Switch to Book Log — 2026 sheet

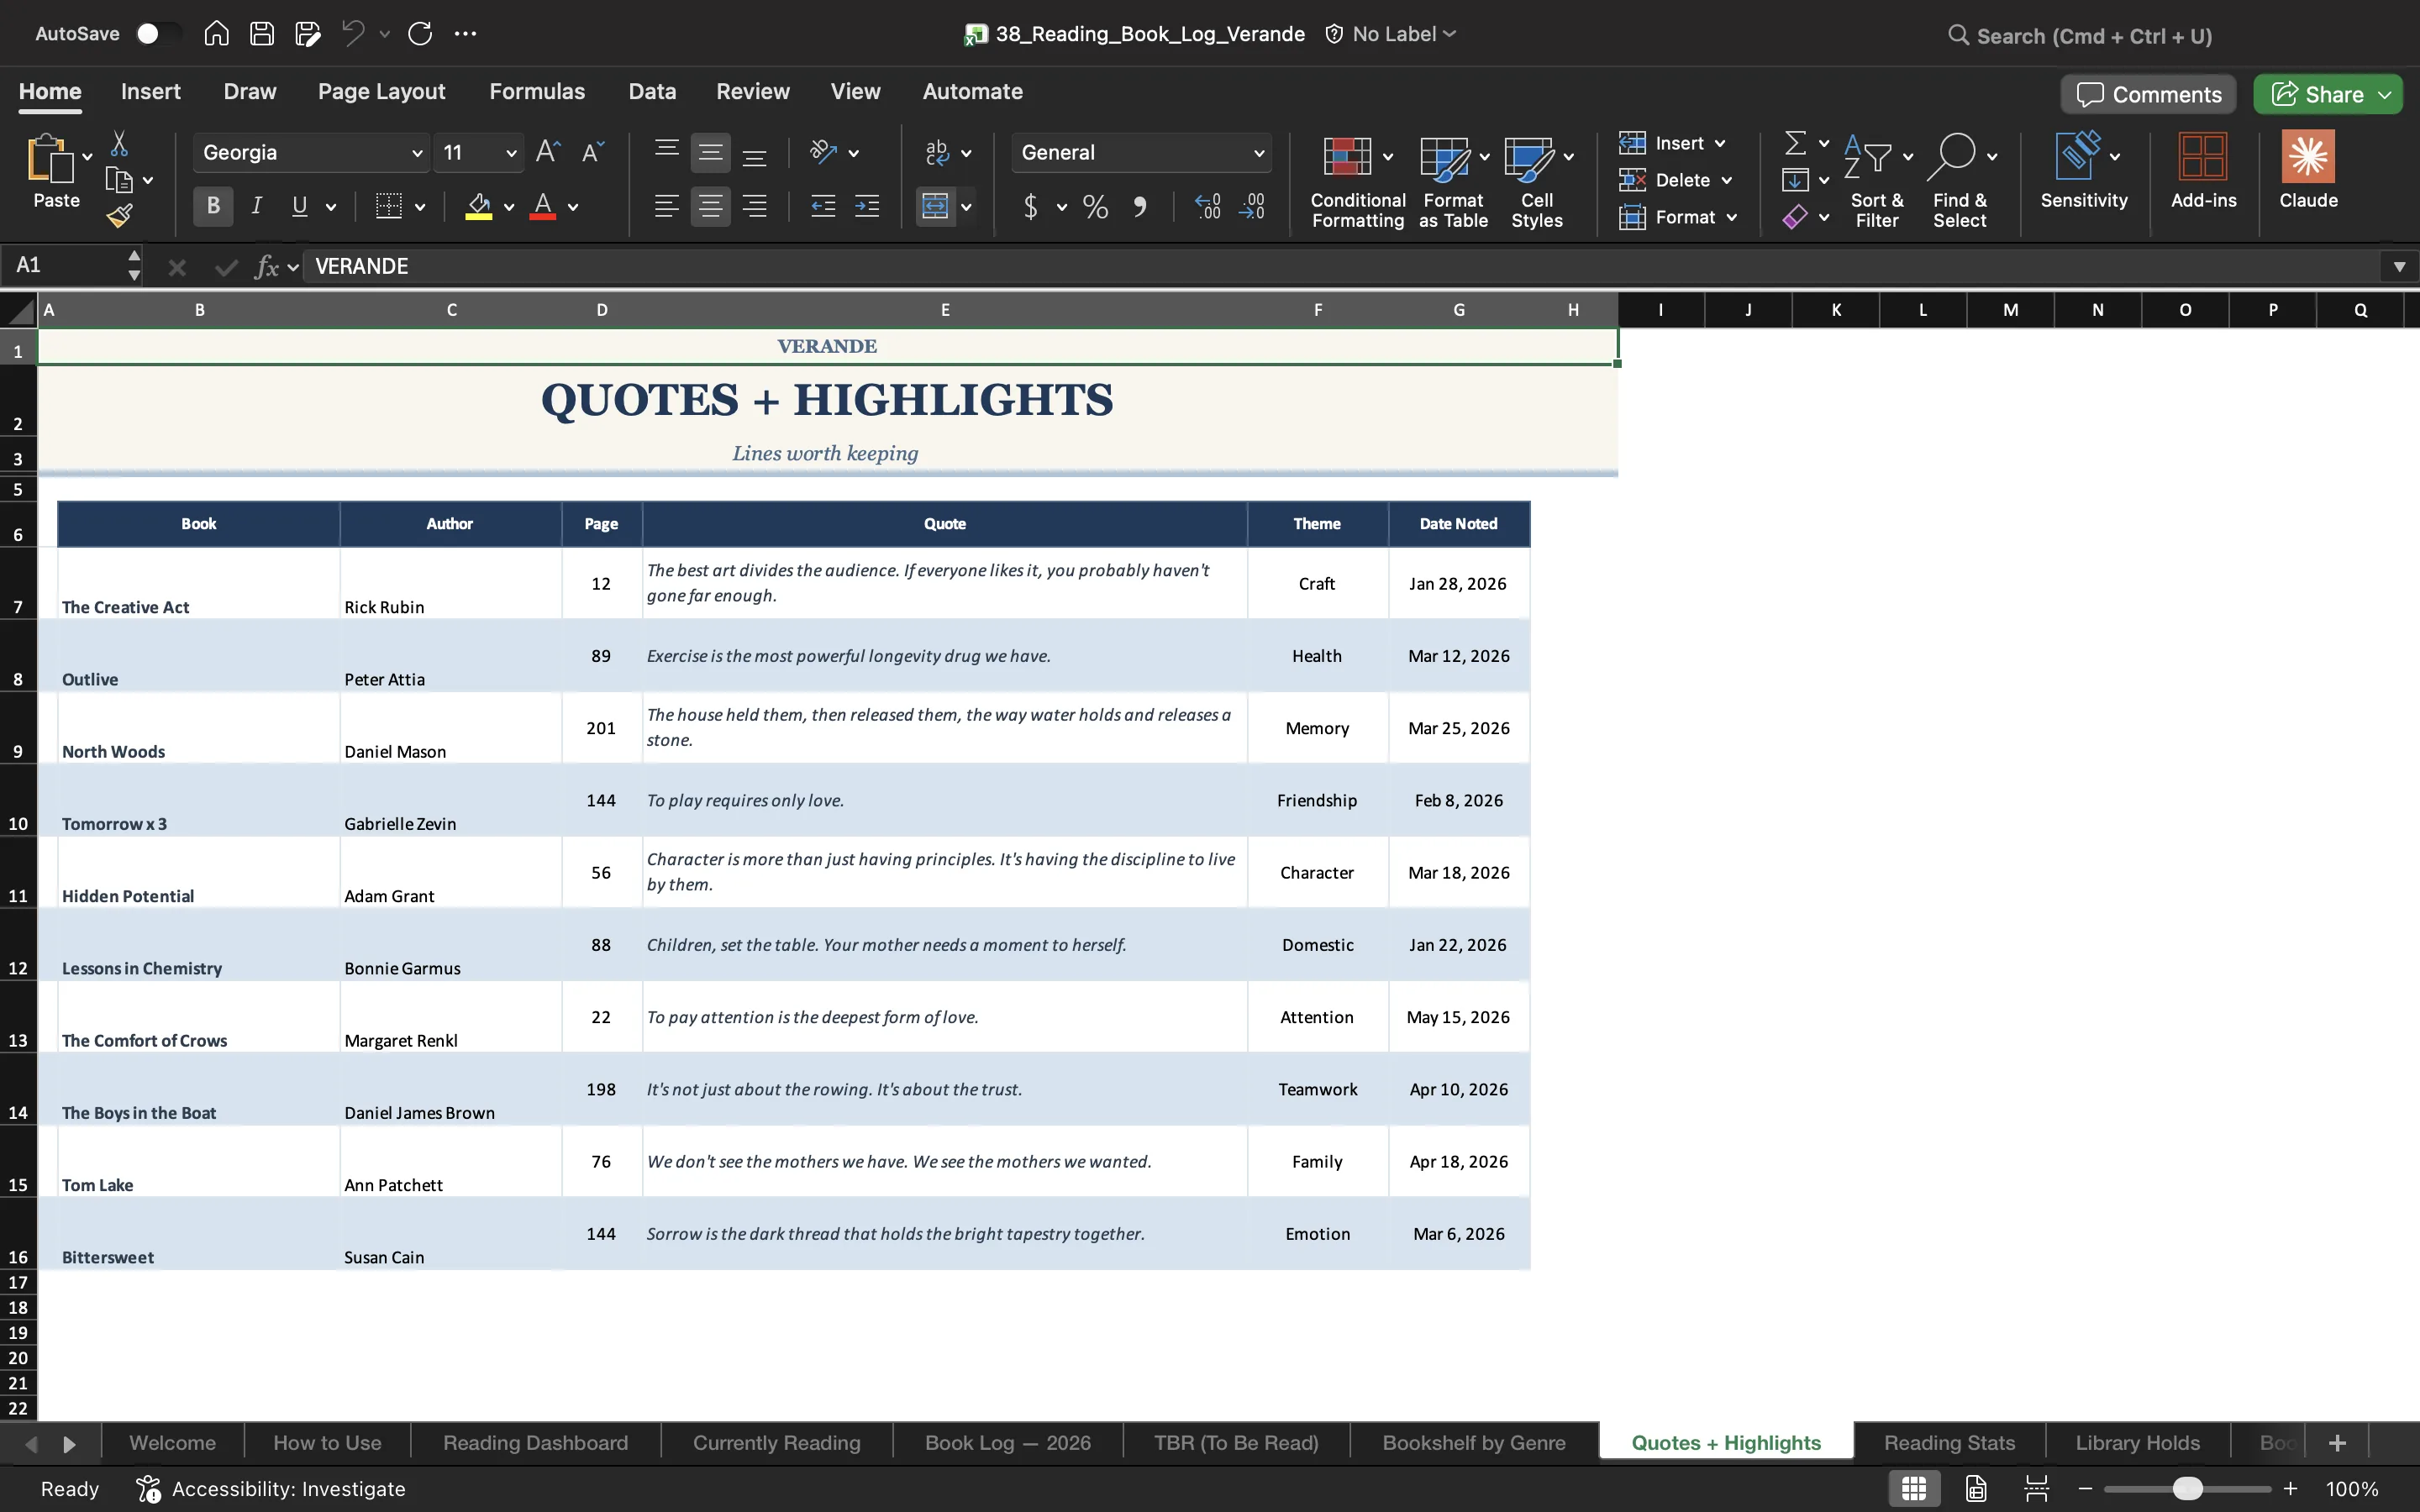[x=1007, y=1442]
